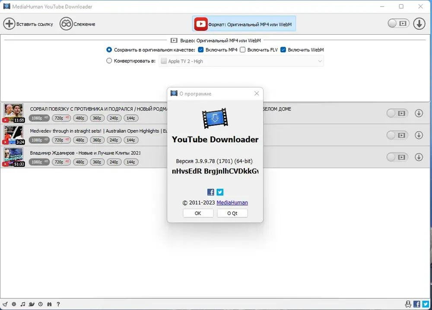
Task: Open the MediaHuman link
Action: (232, 202)
